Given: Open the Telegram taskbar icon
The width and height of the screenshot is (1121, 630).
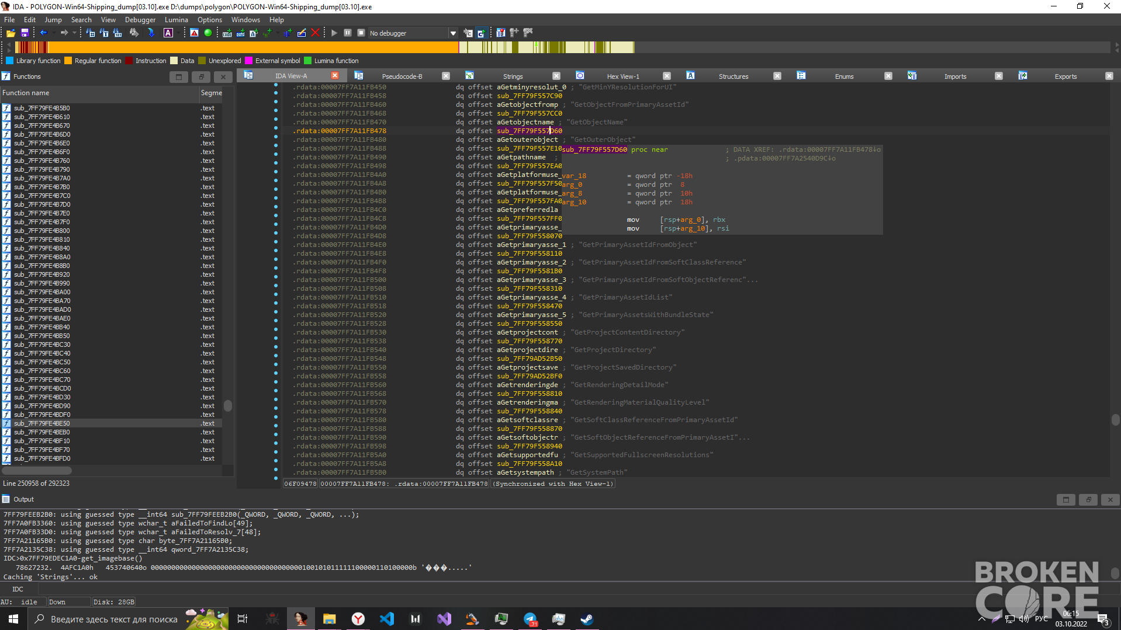Looking at the screenshot, I should click(x=530, y=619).
